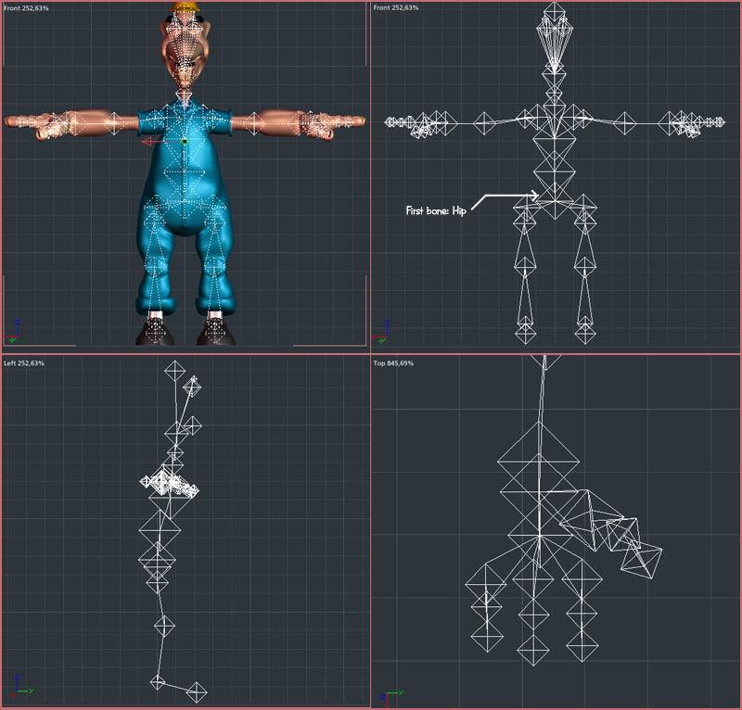Click the character's yellow hat
This screenshot has width=742, height=710.
[x=185, y=6]
